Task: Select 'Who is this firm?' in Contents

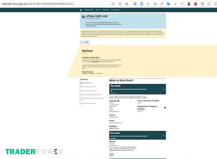Action: pos(86,83)
